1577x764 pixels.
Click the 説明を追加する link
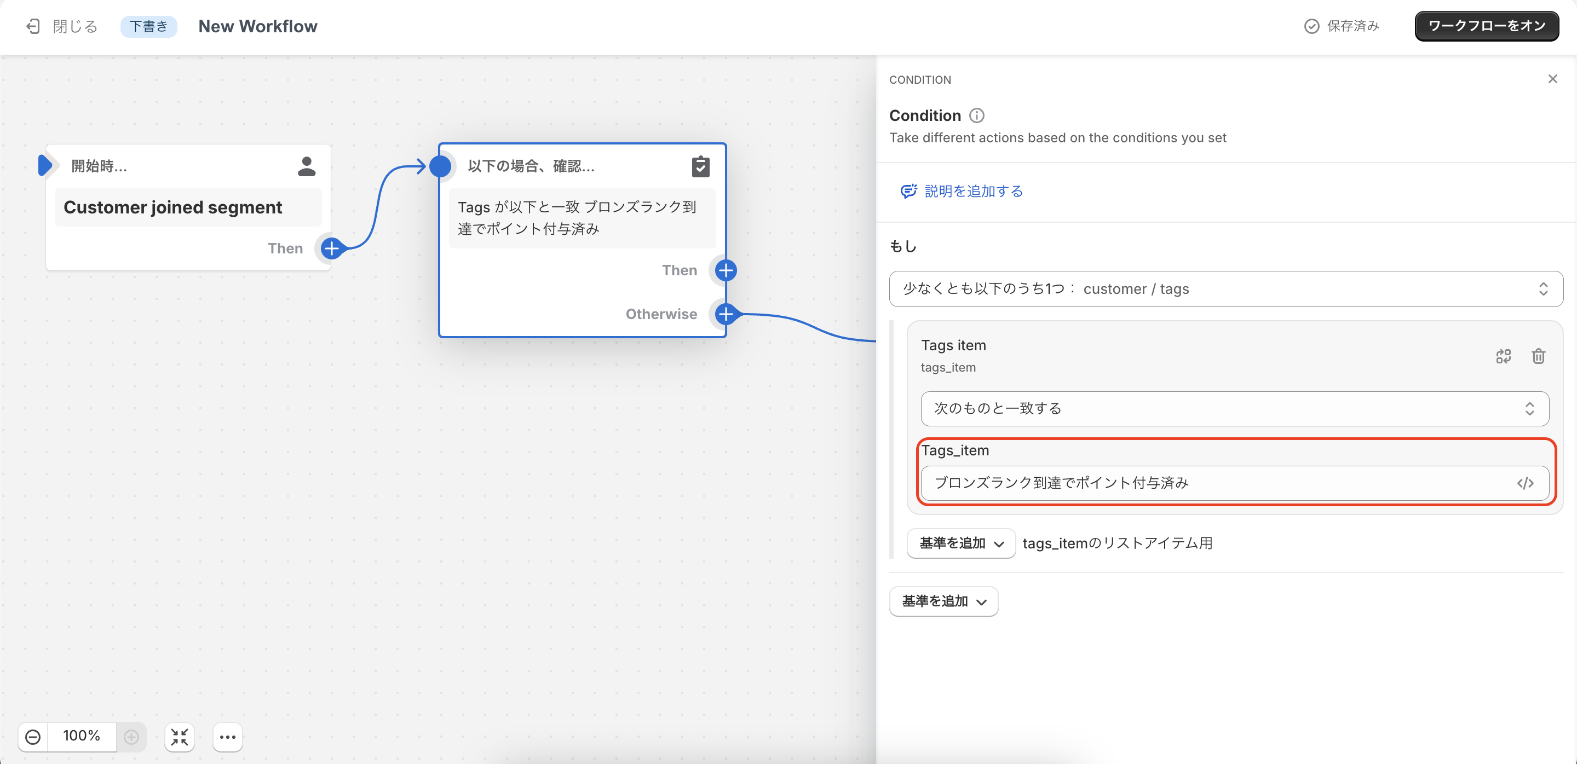coord(973,192)
